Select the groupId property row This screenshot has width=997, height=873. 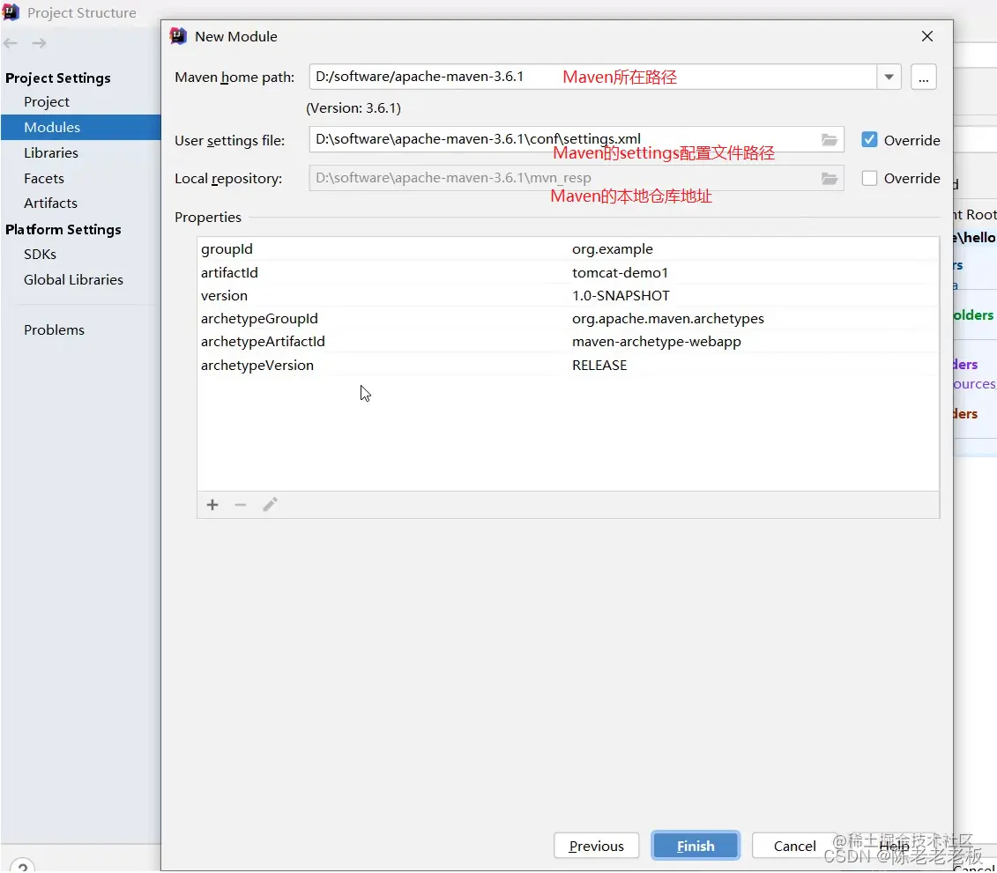pyautogui.click(x=568, y=249)
